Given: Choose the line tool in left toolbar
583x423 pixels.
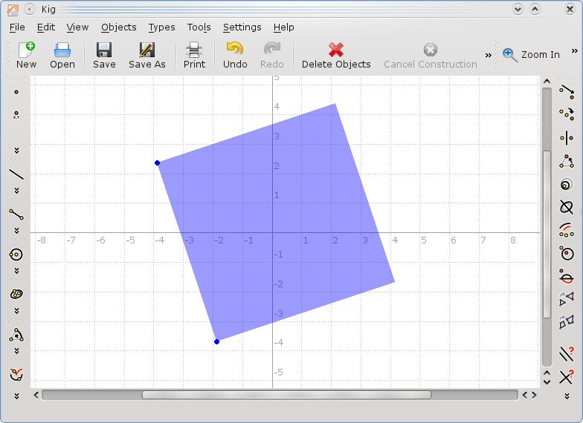Looking at the screenshot, I should point(16,174).
